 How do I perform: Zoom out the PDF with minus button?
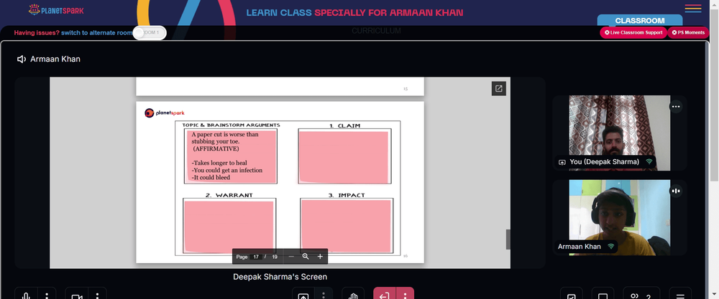tap(290, 257)
